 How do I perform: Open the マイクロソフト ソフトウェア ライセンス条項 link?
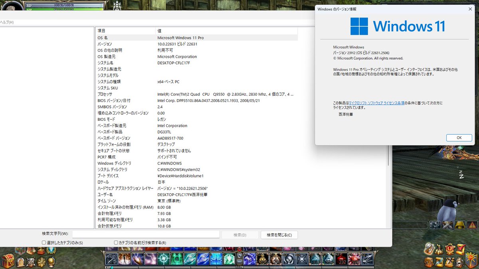tap(377, 103)
